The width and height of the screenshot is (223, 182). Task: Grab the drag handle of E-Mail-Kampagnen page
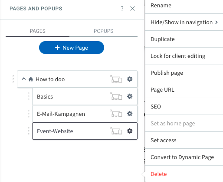click(x=29, y=114)
